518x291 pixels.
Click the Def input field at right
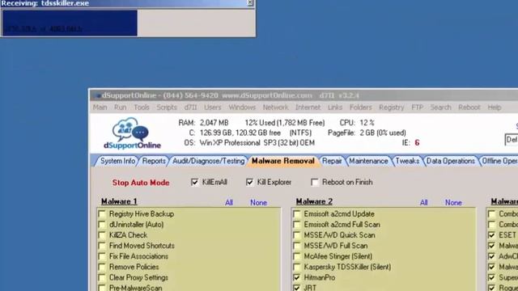point(512,140)
